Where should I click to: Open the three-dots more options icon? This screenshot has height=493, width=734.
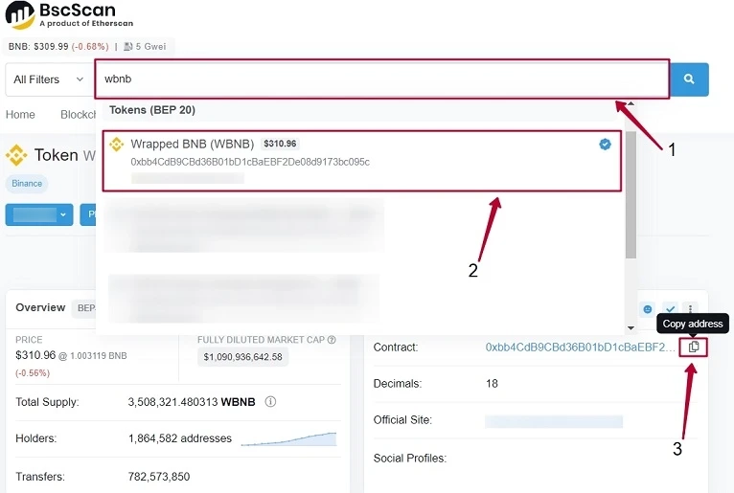(x=691, y=309)
